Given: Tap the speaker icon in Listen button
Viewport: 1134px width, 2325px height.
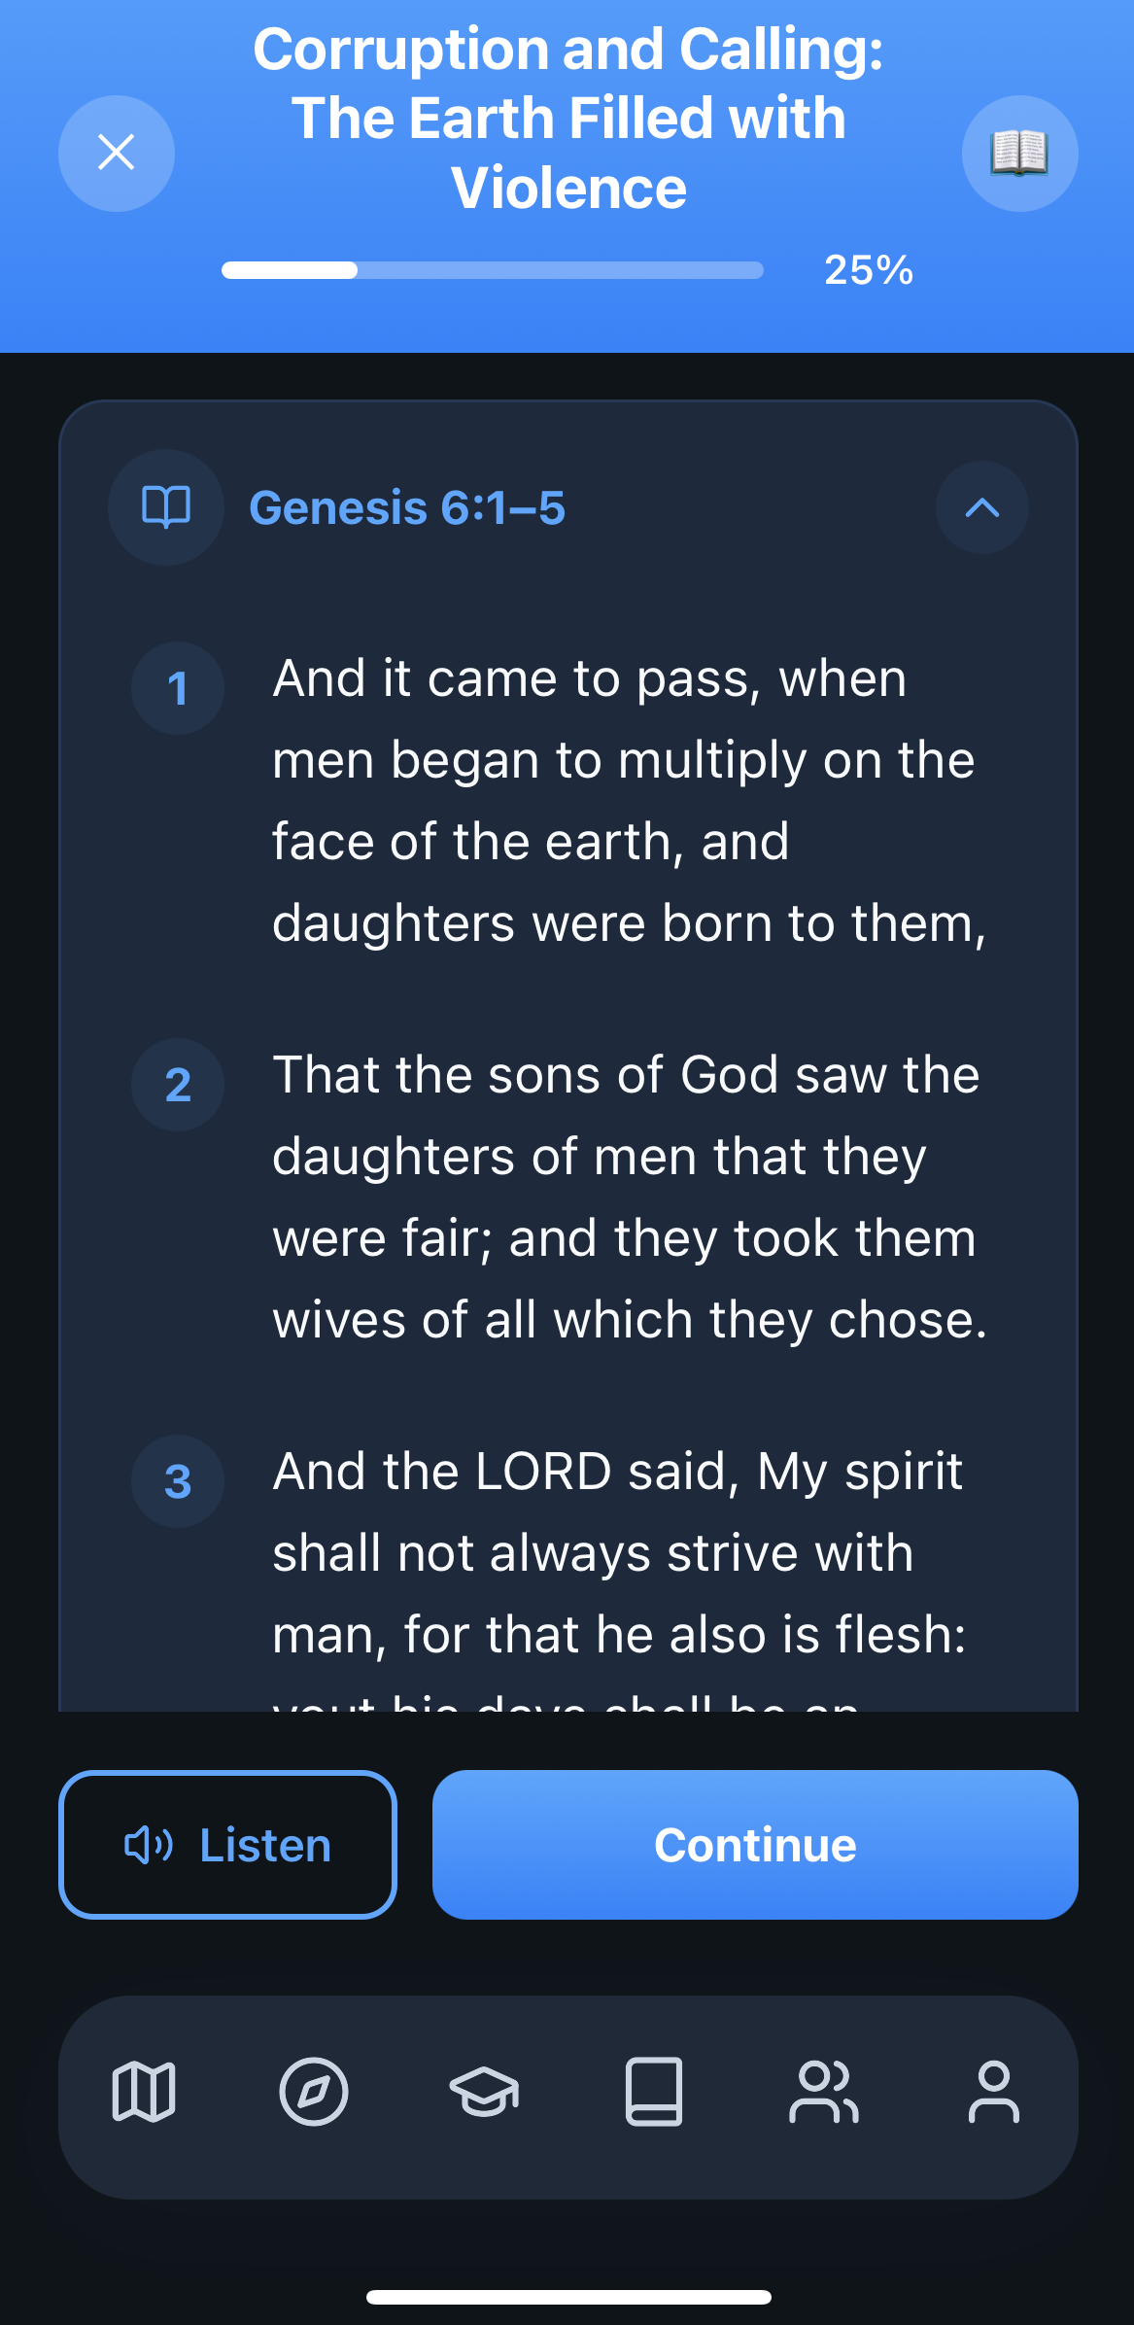Looking at the screenshot, I should coord(149,1844).
